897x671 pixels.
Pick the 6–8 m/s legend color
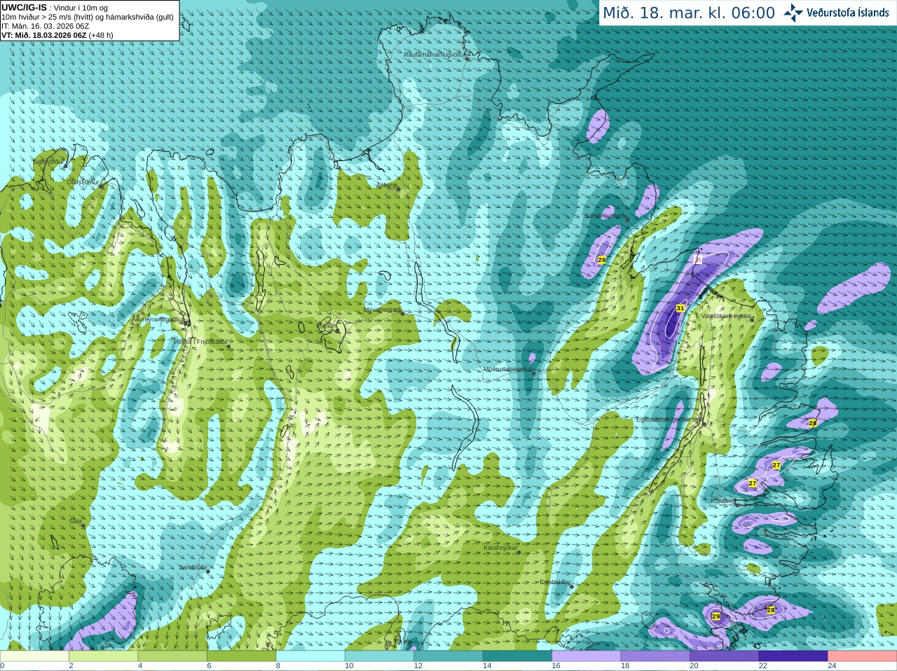(x=241, y=656)
